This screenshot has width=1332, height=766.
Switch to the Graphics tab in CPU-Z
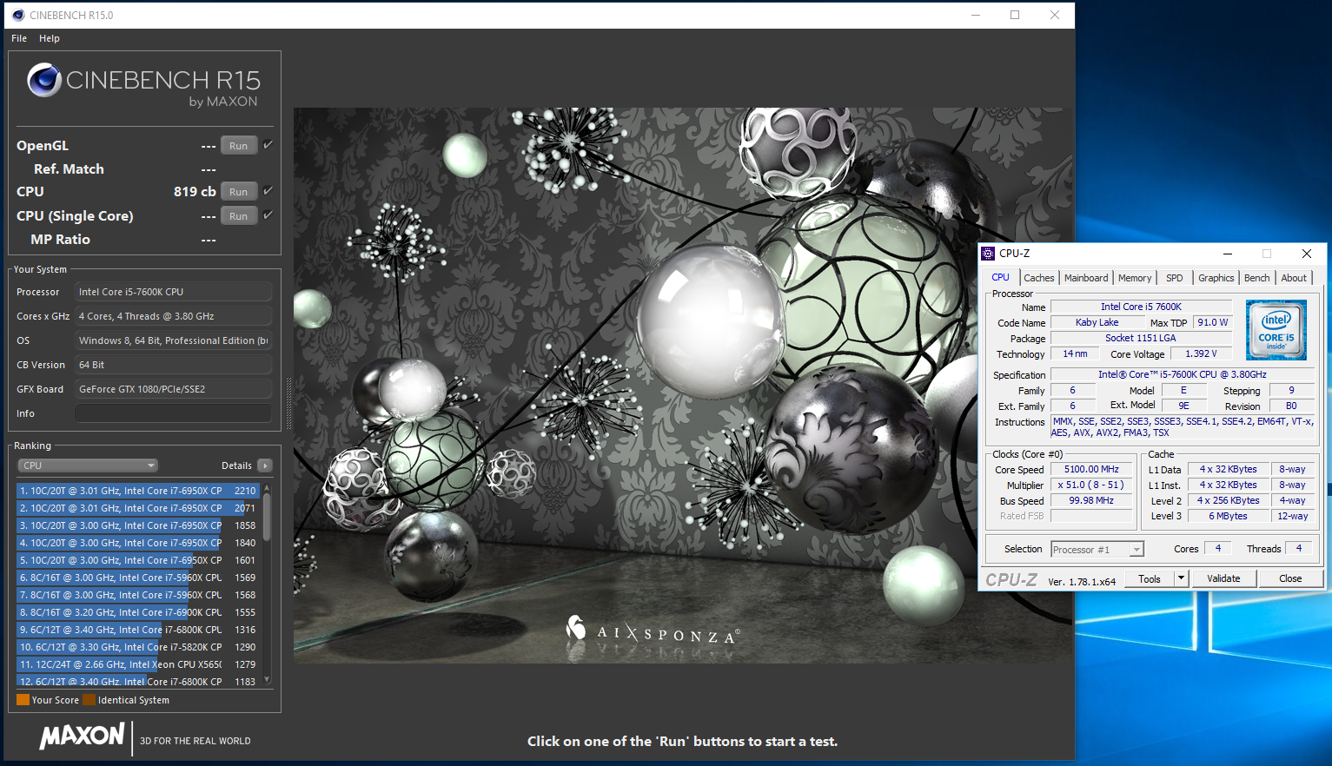coord(1216,278)
